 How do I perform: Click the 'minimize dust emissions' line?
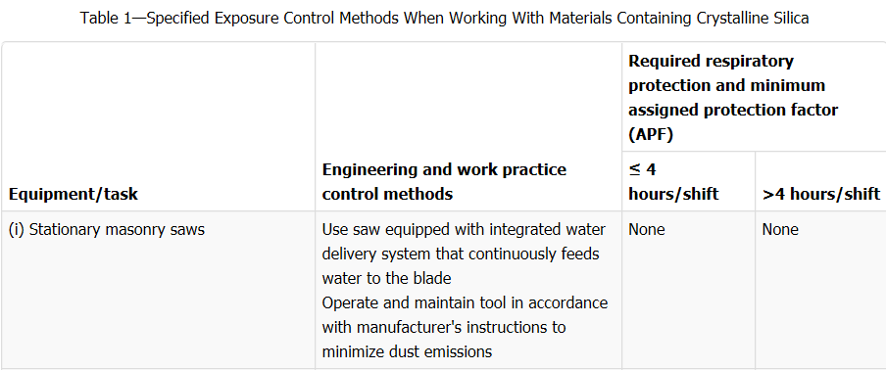pyautogui.click(x=407, y=352)
